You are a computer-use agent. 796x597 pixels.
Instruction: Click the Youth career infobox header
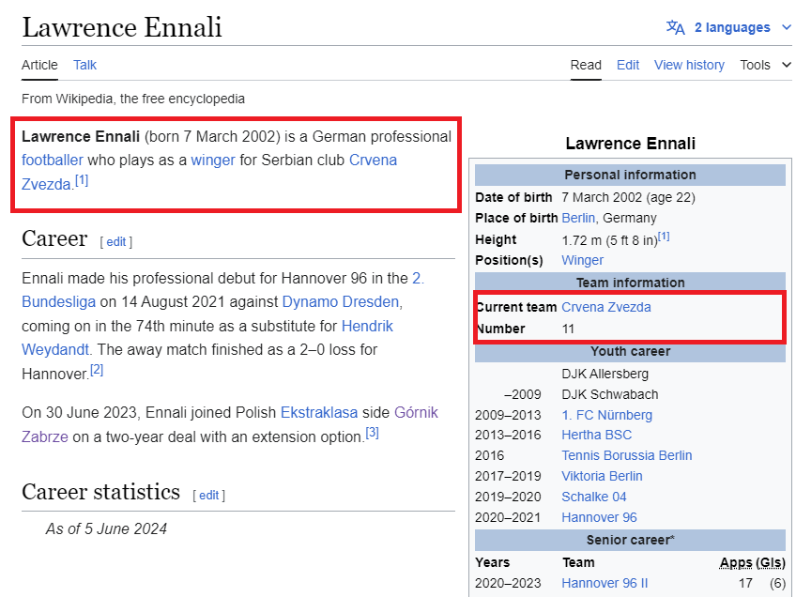[x=630, y=351]
